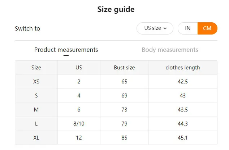
Task: Select the XL size cell
Action: [x=36, y=138]
